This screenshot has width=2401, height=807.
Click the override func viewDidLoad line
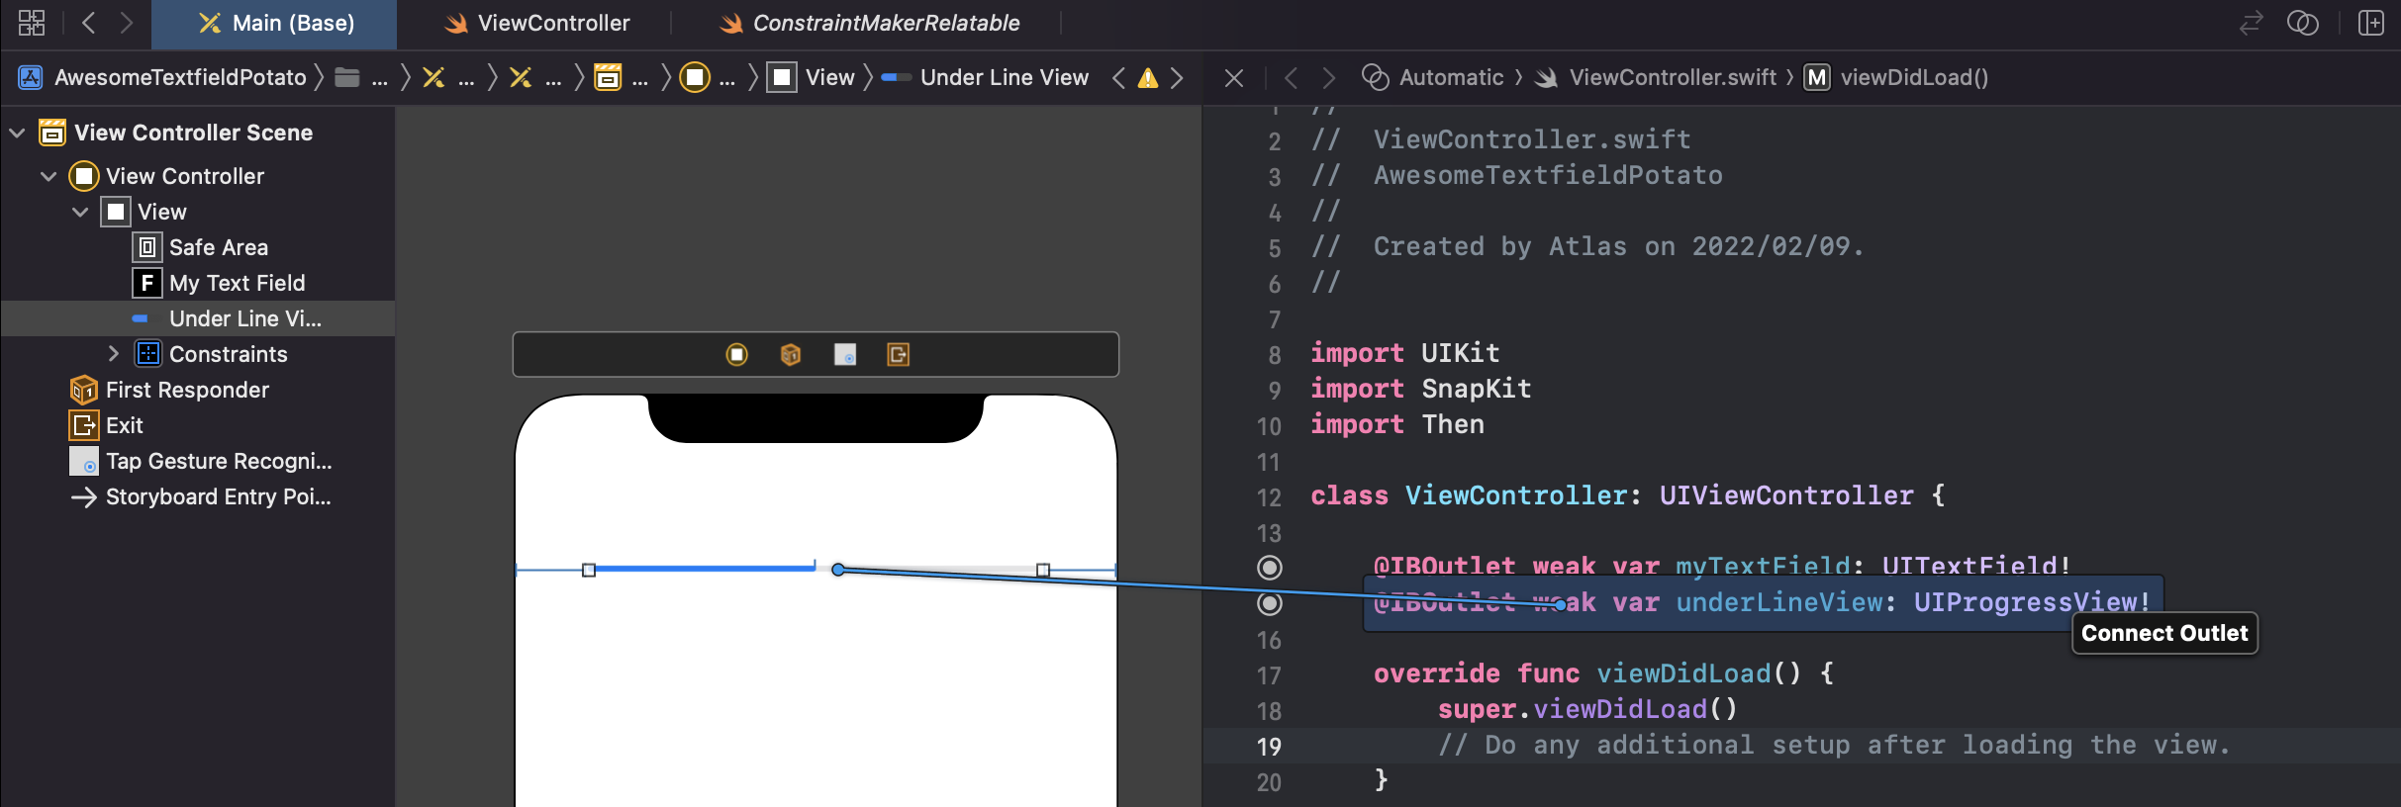pos(1604,673)
